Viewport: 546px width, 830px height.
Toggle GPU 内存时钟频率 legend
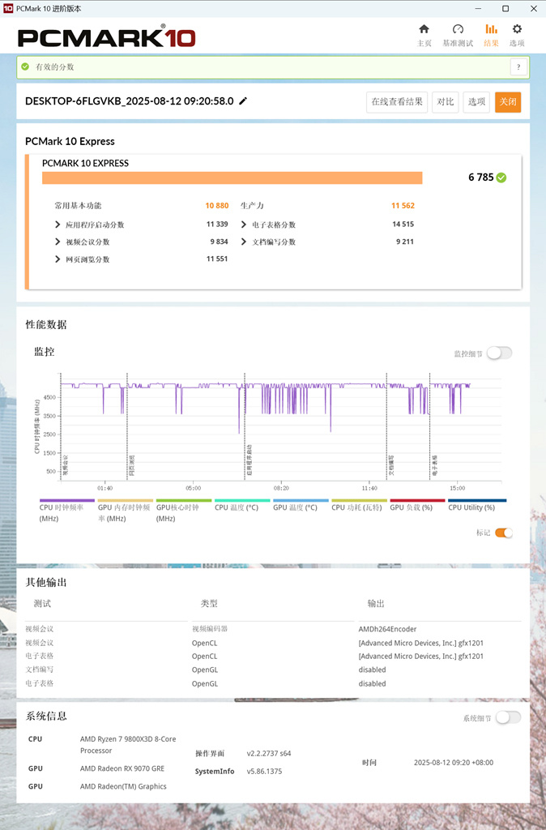pos(126,510)
